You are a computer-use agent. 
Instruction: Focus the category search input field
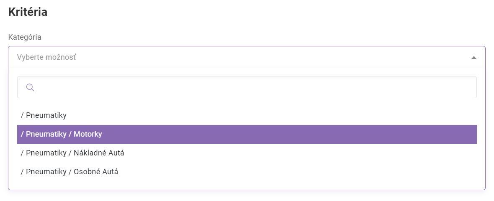click(x=251, y=87)
